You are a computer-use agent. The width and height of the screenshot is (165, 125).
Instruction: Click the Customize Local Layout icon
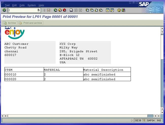tap(123, 10)
